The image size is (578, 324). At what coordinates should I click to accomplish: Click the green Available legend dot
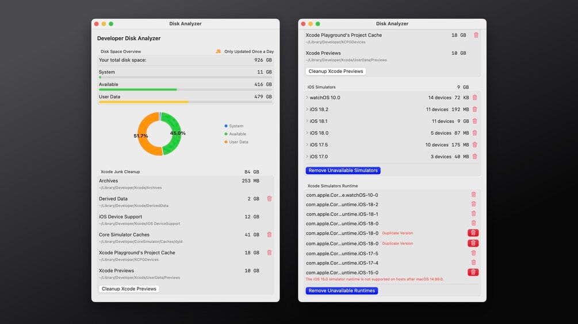226,134
